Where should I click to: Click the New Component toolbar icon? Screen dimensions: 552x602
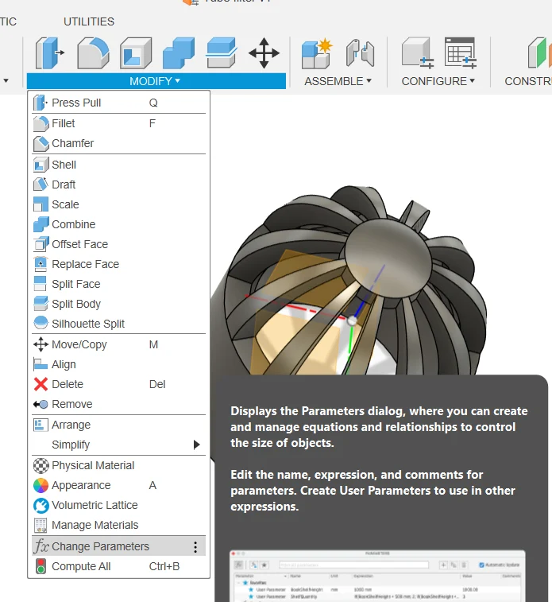point(317,53)
